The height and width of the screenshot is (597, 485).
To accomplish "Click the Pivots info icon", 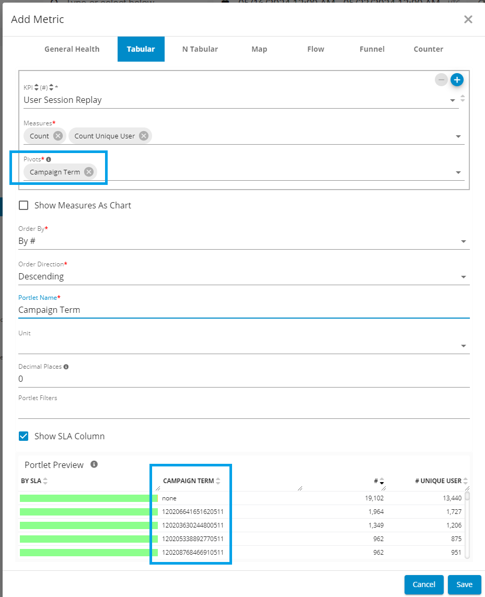I will (x=49, y=159).
